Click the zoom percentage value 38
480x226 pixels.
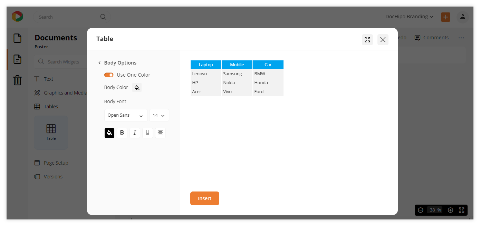435,210
